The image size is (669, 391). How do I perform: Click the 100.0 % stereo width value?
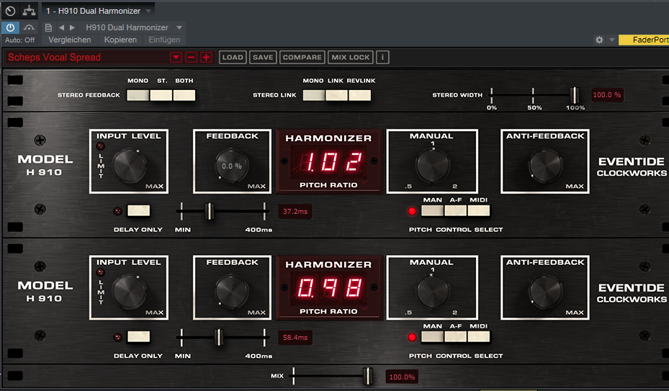coord(606,95)
